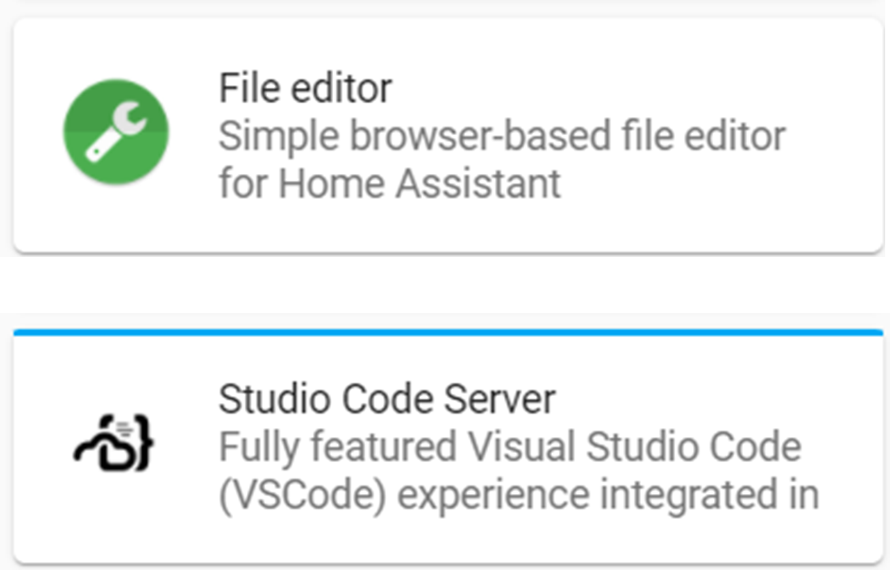The width and height of the screenshot is (890, 570).
Task: Click the "for Home Assistant" description line
Action: (390, 183)
